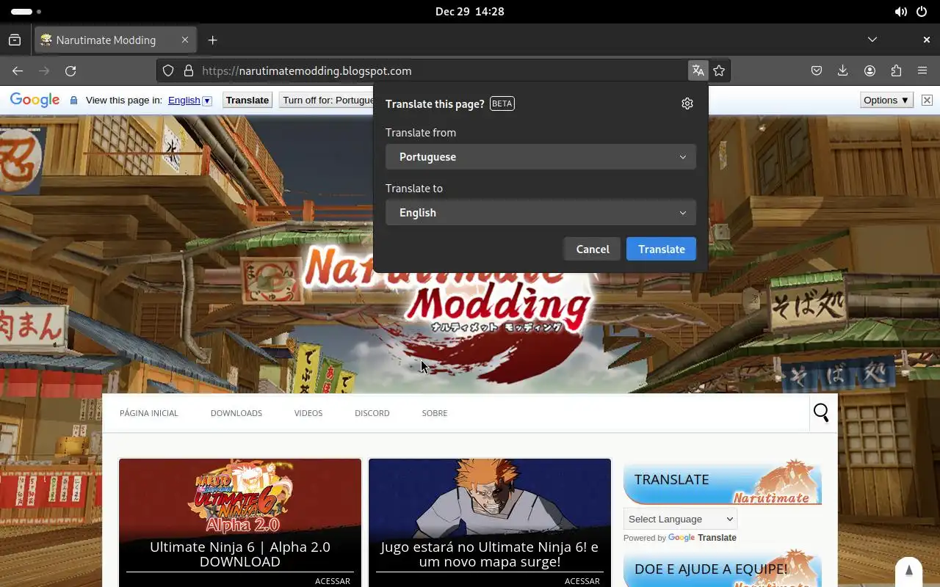This screenshot has height=587, width=940.
Task: Open a new tab with plus icon
Action: pos(212,40)
